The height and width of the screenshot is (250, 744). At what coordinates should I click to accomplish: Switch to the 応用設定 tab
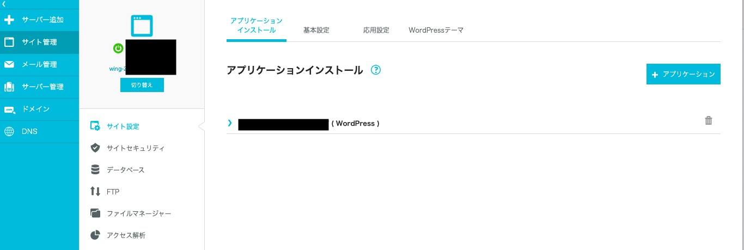[376, 31]
